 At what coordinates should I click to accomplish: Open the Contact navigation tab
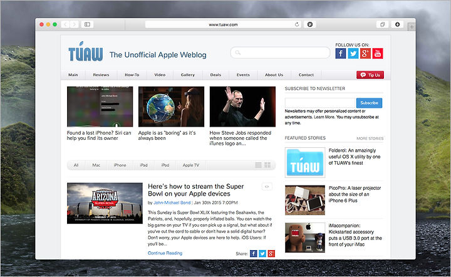(306, 75)
